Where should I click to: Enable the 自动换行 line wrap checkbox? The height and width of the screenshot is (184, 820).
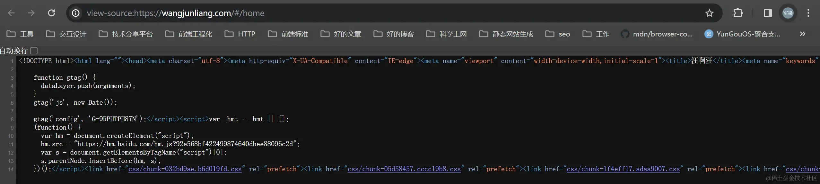[34, 51]
